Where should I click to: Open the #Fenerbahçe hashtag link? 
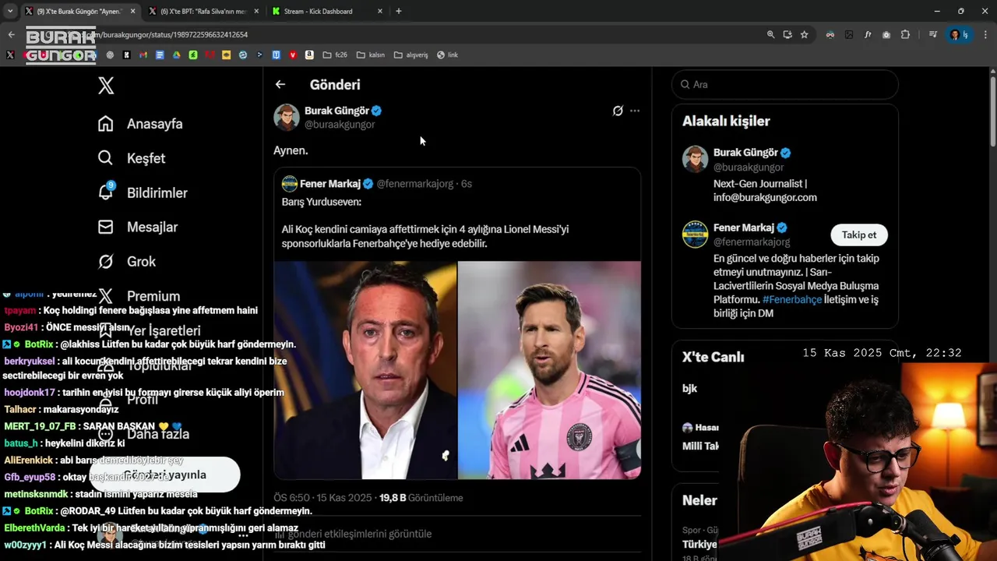[x=792, y=299]
